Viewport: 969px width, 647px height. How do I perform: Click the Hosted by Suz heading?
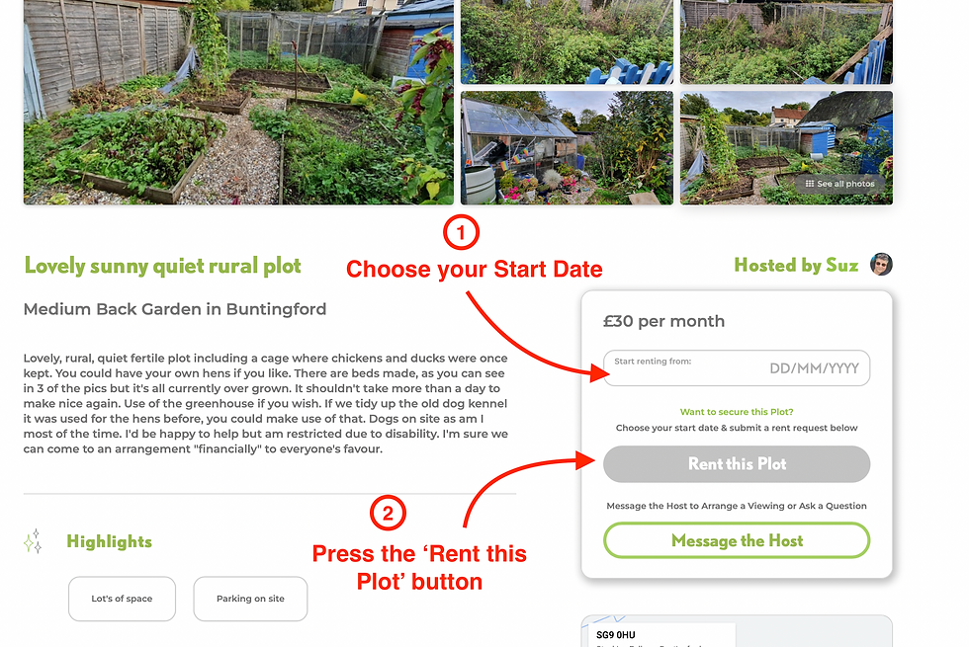point(796,265)
